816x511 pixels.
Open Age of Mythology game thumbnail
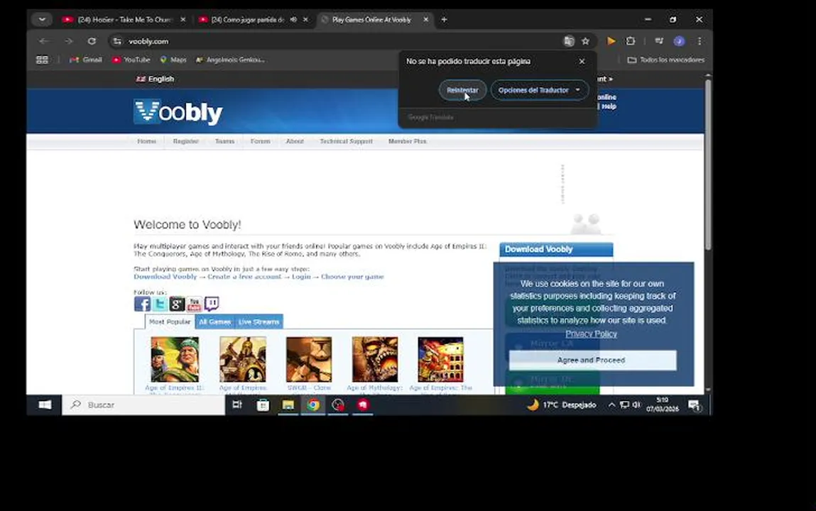point(375,359)
